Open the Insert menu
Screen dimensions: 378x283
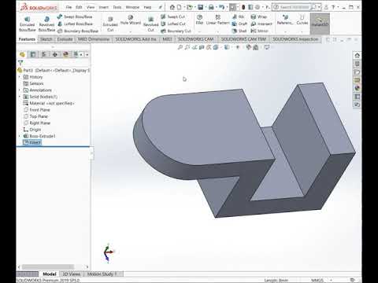[x=103, y=7]
